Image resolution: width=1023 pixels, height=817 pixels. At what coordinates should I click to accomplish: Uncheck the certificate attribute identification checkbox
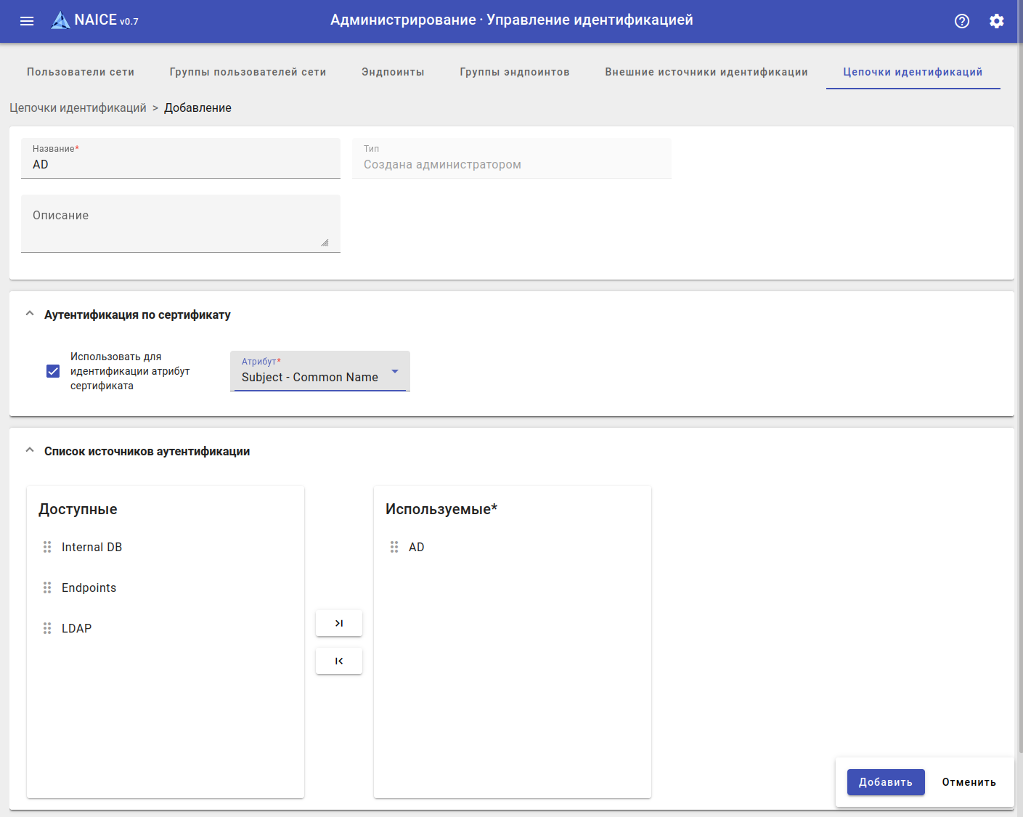click(53, 371)
